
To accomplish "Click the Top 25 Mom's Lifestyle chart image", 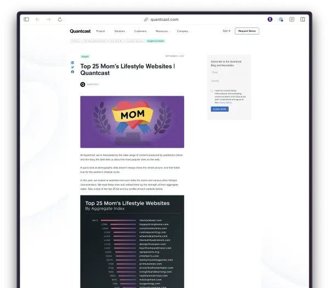I will tap(132, 241).
